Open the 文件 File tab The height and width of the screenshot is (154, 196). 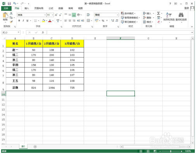(x=6, y=8)
